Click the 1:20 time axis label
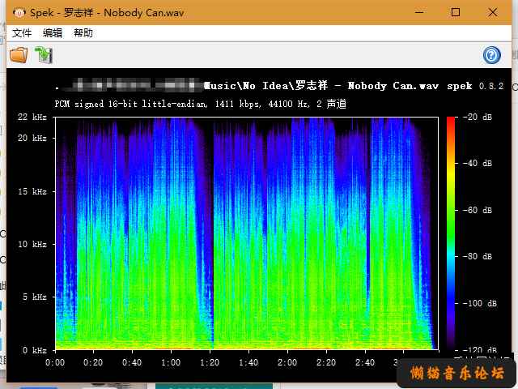This screenshot has height=389, width=518. (x=210, y=362)
